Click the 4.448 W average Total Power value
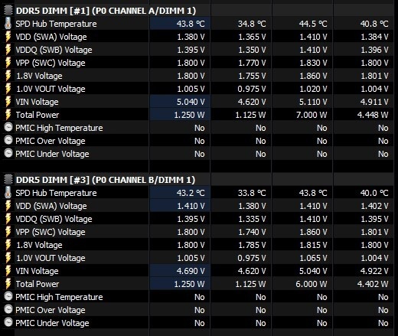This screenshot has width=398, height=336. [x=373, y=115]
